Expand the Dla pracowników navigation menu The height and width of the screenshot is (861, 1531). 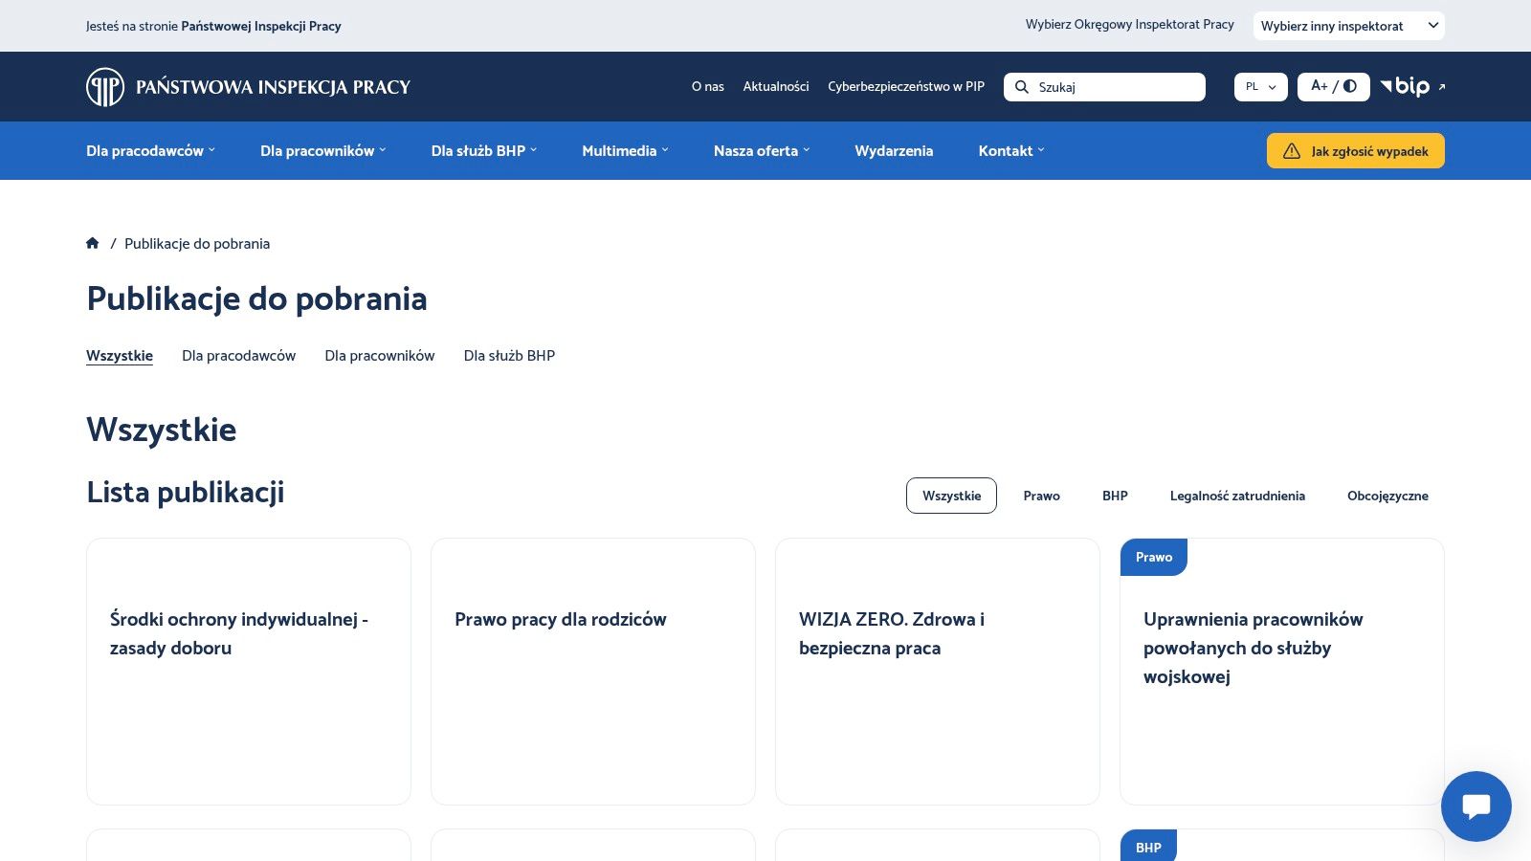pos(323,151)
